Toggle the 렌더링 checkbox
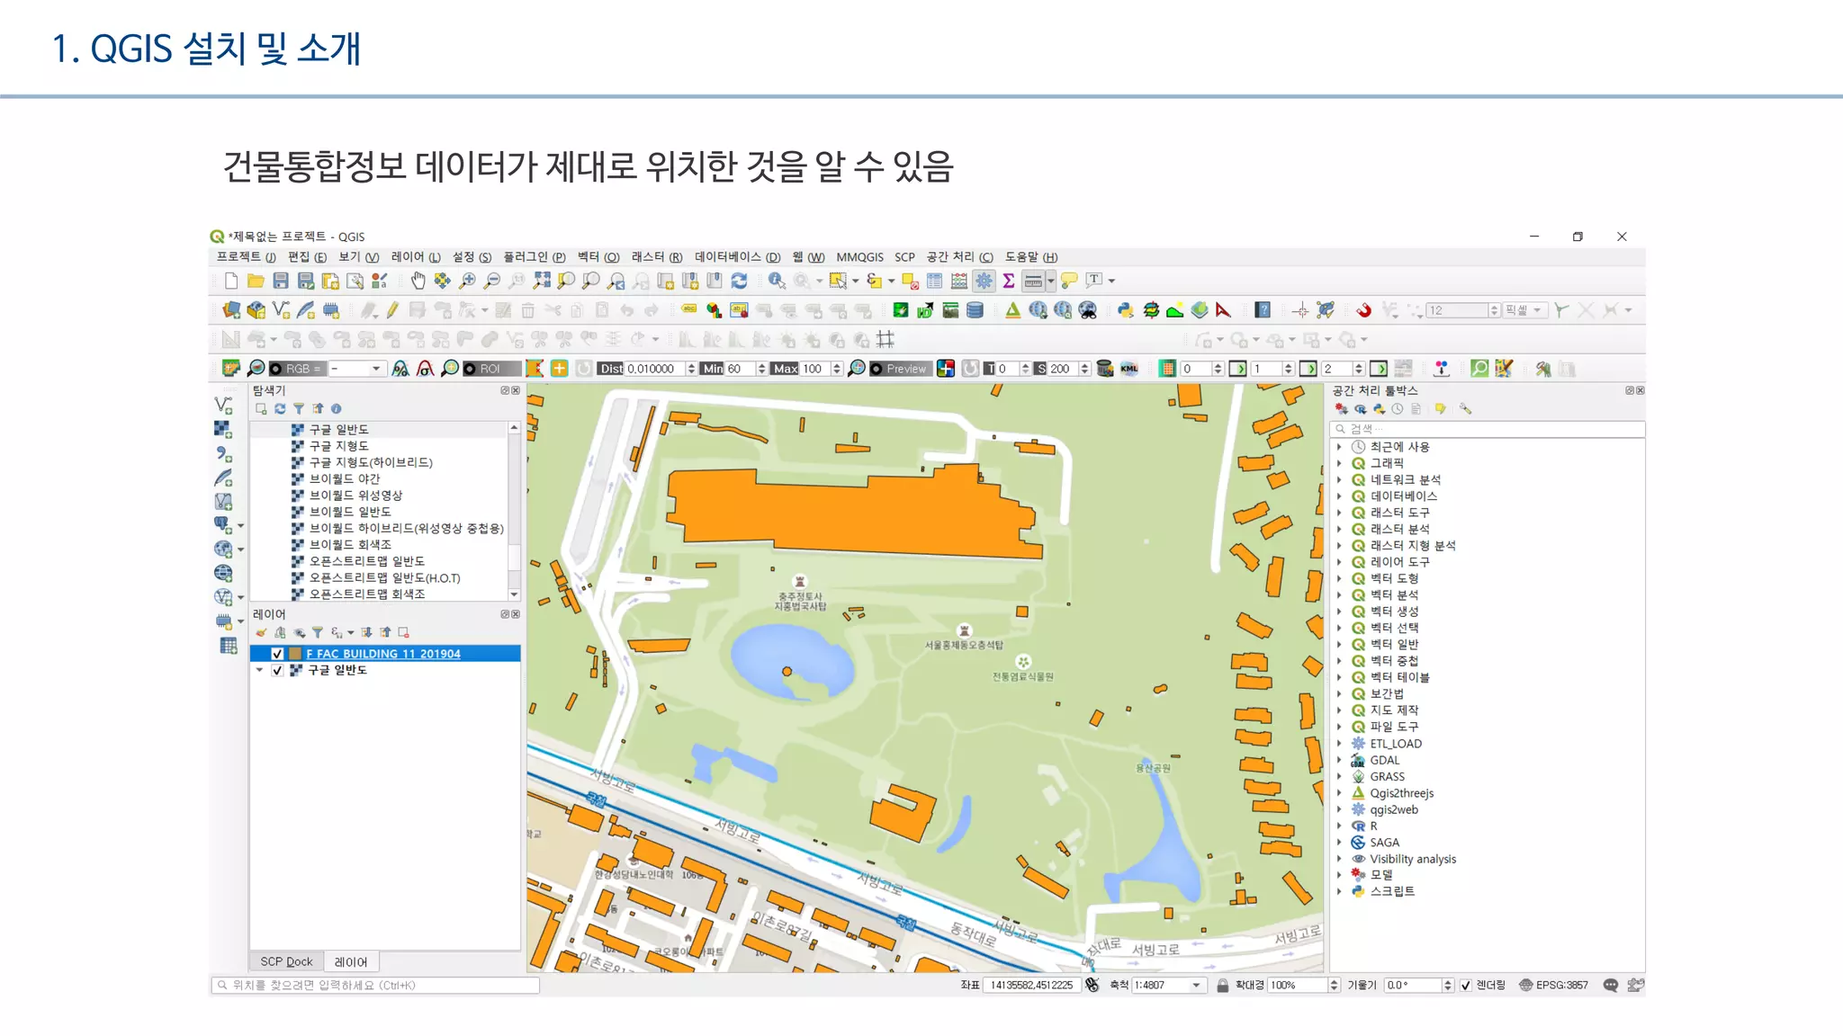1843x1036 pixels. click(x=1465, y=986)
